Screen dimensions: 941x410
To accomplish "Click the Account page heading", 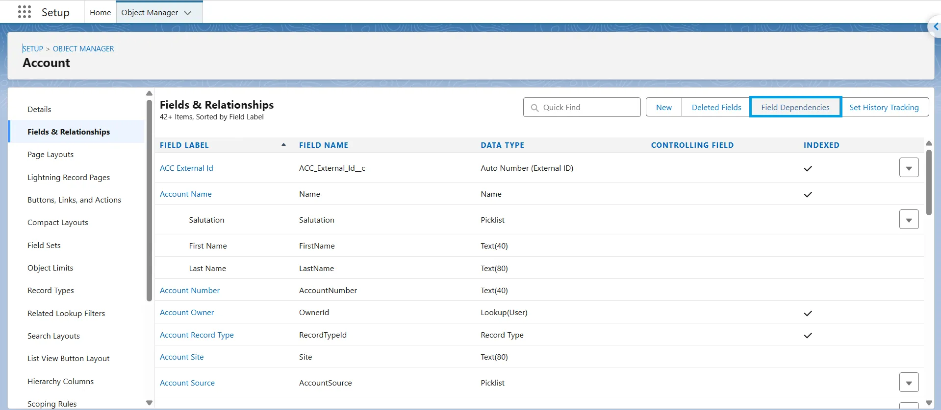I will [47, 63].
